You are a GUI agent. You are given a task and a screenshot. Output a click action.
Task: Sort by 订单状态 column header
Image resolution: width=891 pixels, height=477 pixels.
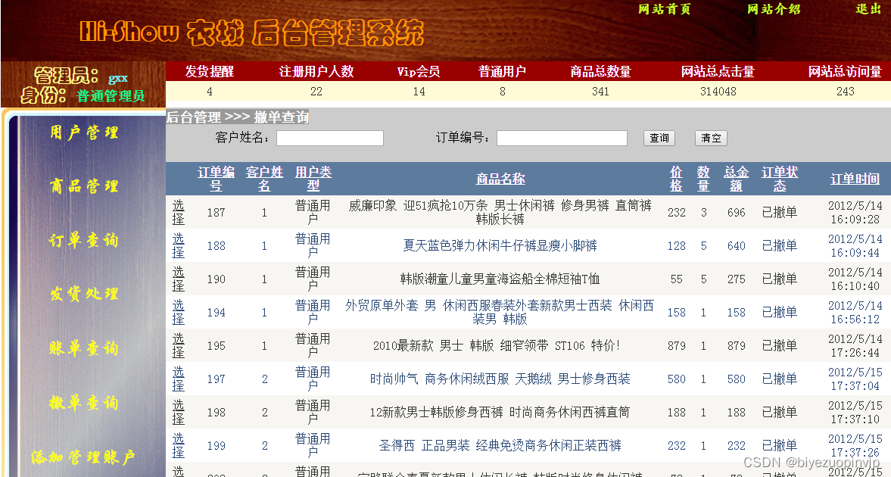tap(780, 179)
